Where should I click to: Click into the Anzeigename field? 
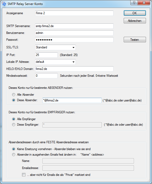(74, 13)
